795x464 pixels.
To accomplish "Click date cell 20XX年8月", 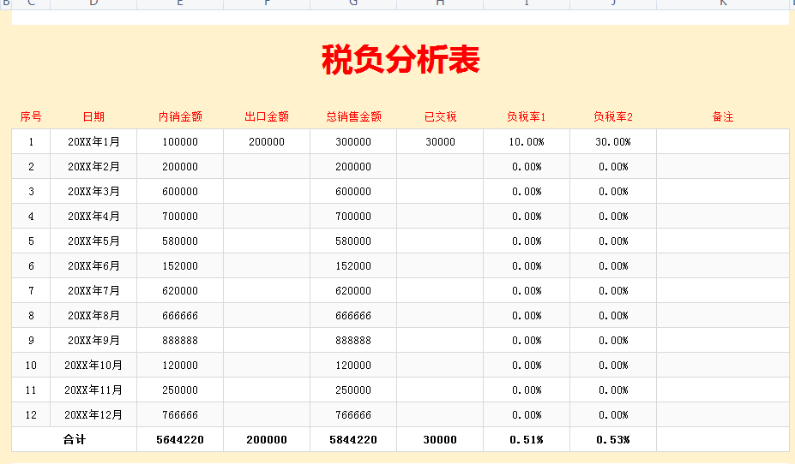I will (x=93, y=315).
